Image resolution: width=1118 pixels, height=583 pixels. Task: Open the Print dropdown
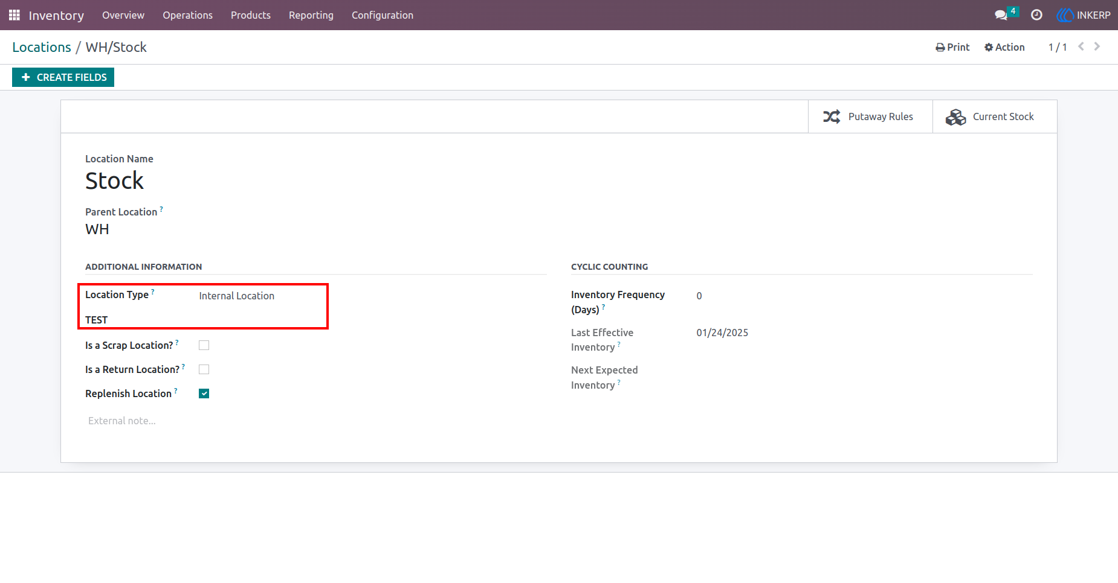click(952, 47)
